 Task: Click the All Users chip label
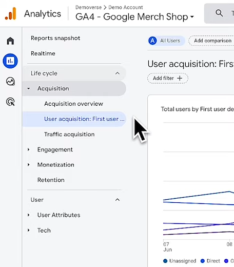pyautogui.click(x=170, y=41)
